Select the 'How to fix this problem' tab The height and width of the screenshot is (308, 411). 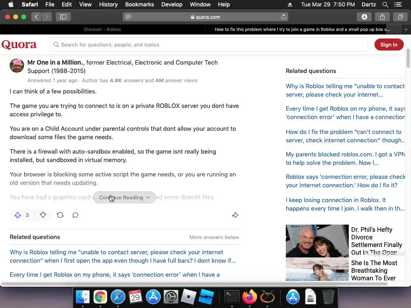point(303,29)
